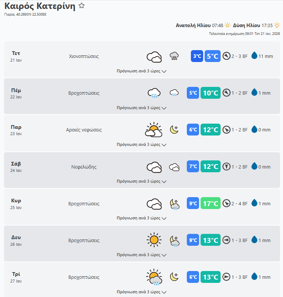Screen dimensions: 283x297
Task: Click the snow cloud night icon for Wednesday
Action: pyautogui.click(x=174, y=56)
